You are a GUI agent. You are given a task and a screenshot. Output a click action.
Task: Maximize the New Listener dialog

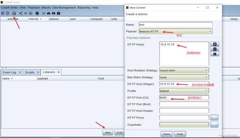(x=208, y=7)
